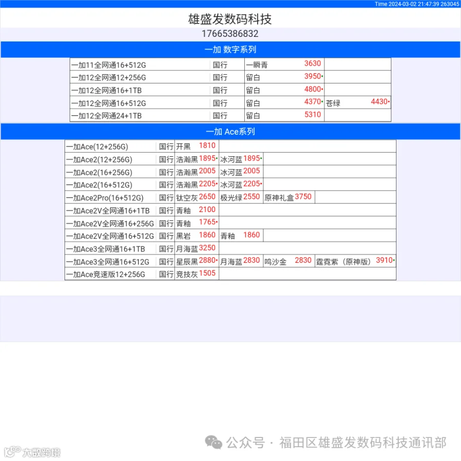Select the model 一加12全网通24+1TB
461x461 pixels.
click(107, 116)
